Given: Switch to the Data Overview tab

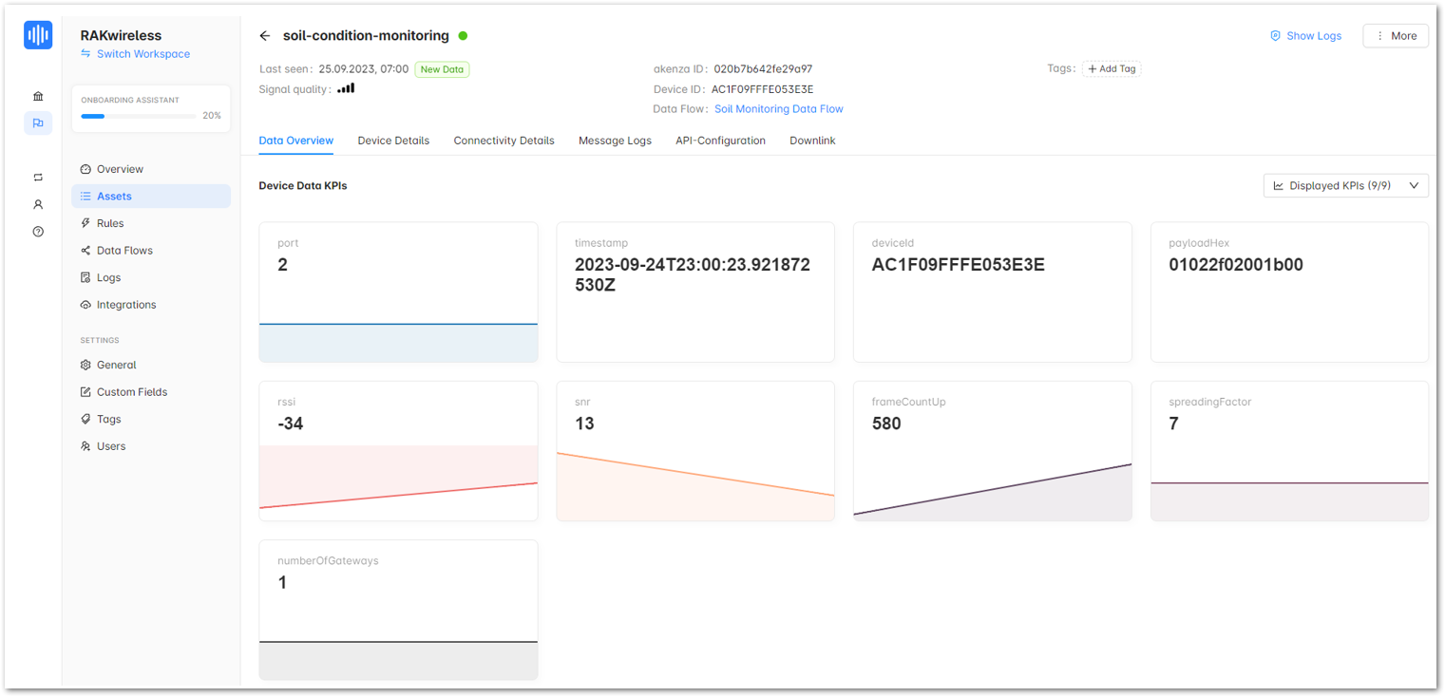Looking at the screenshot, I should coord(296,141).
